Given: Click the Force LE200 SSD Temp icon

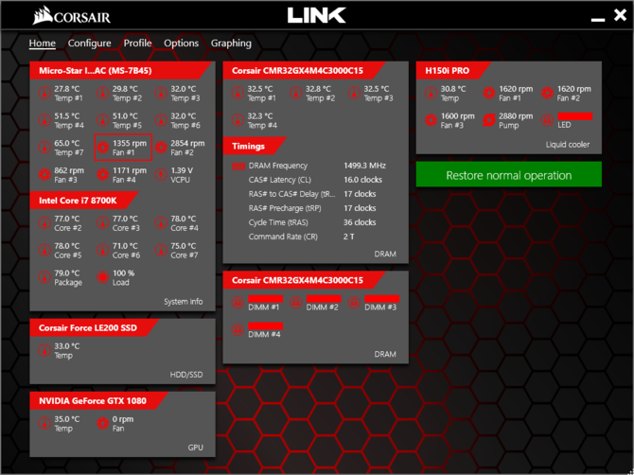Looking at the screenshot, I should coord(44,350).
